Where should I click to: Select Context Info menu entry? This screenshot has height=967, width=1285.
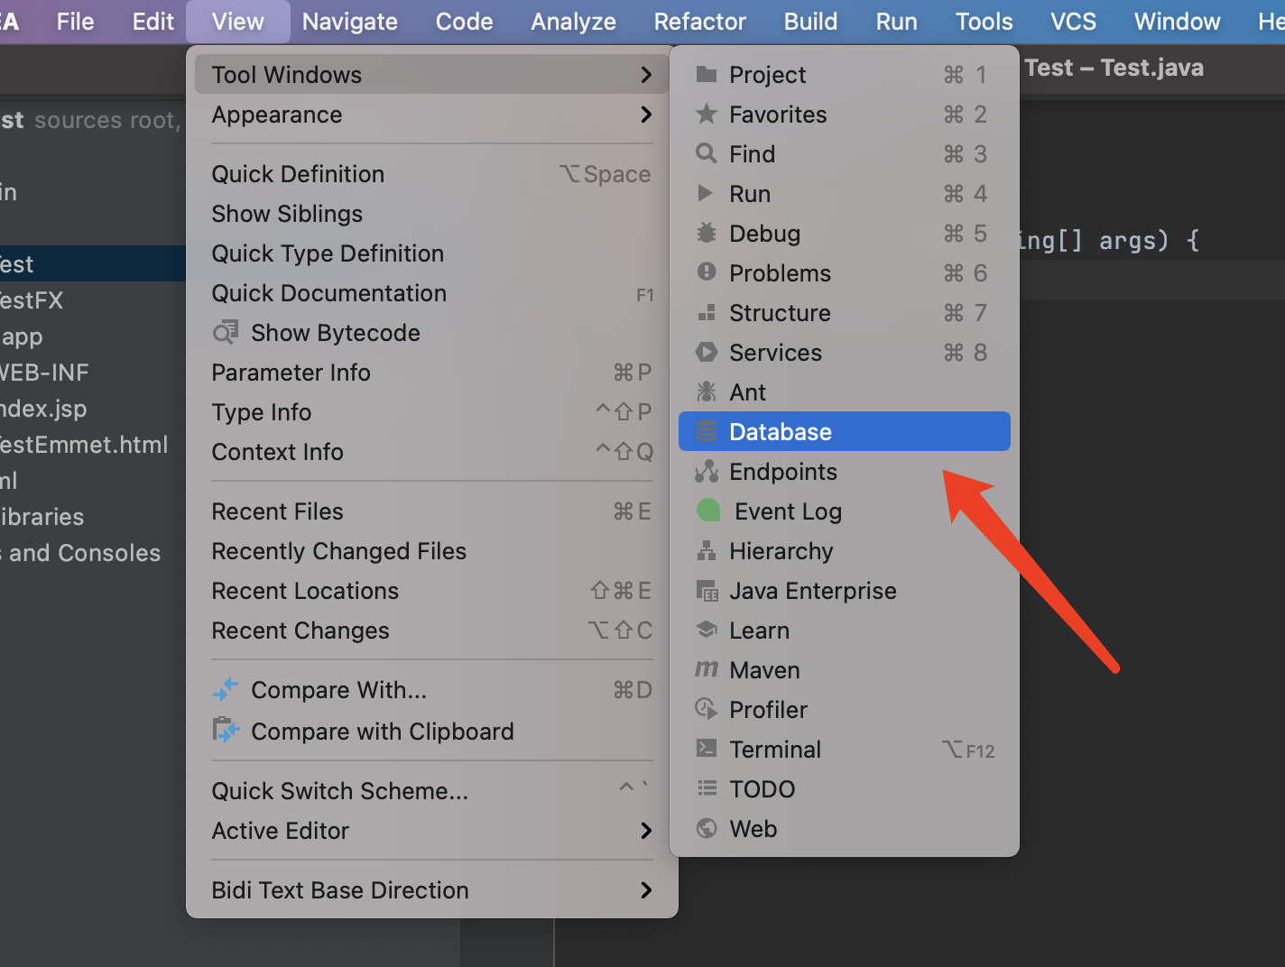[432, 452]
